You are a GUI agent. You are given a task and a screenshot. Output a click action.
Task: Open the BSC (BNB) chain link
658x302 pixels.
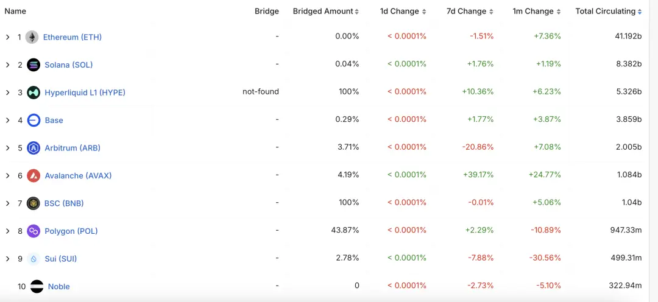point(64,203)
